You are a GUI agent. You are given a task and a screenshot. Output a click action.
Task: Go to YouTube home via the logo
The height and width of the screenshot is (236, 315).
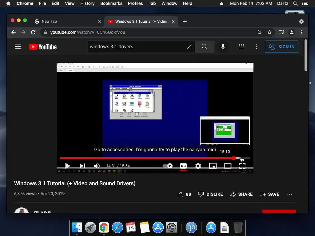[x=43, y=47]
